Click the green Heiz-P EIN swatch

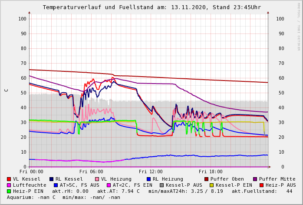point(9,191)
